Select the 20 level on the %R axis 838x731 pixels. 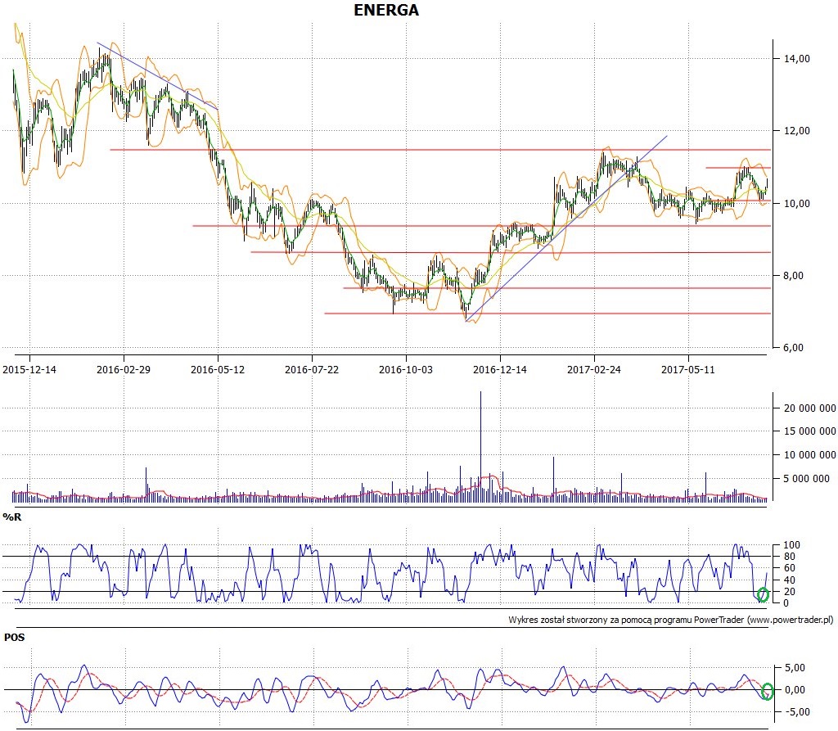790,592
